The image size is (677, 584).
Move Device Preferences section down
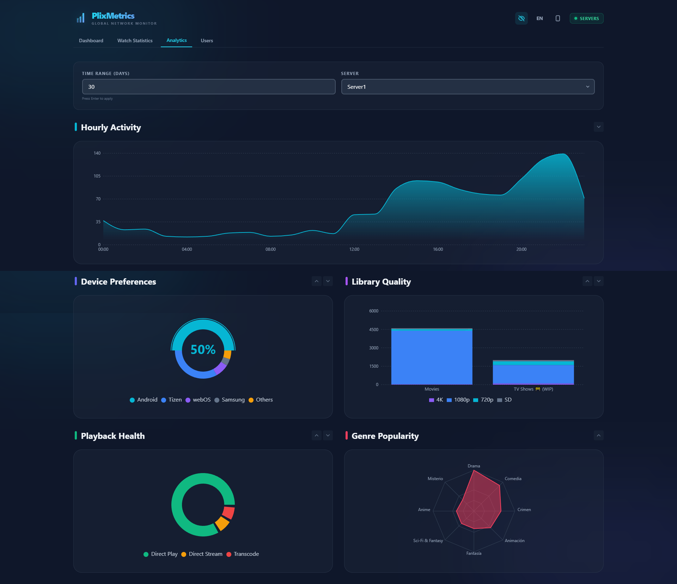coord(328,281)
